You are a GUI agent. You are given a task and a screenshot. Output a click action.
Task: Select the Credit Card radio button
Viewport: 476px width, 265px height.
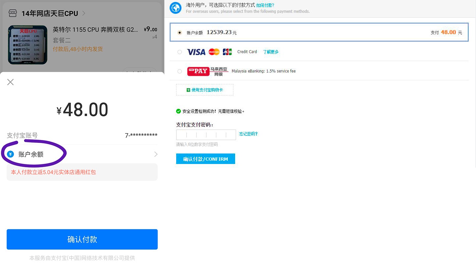[x=179, y=52]
